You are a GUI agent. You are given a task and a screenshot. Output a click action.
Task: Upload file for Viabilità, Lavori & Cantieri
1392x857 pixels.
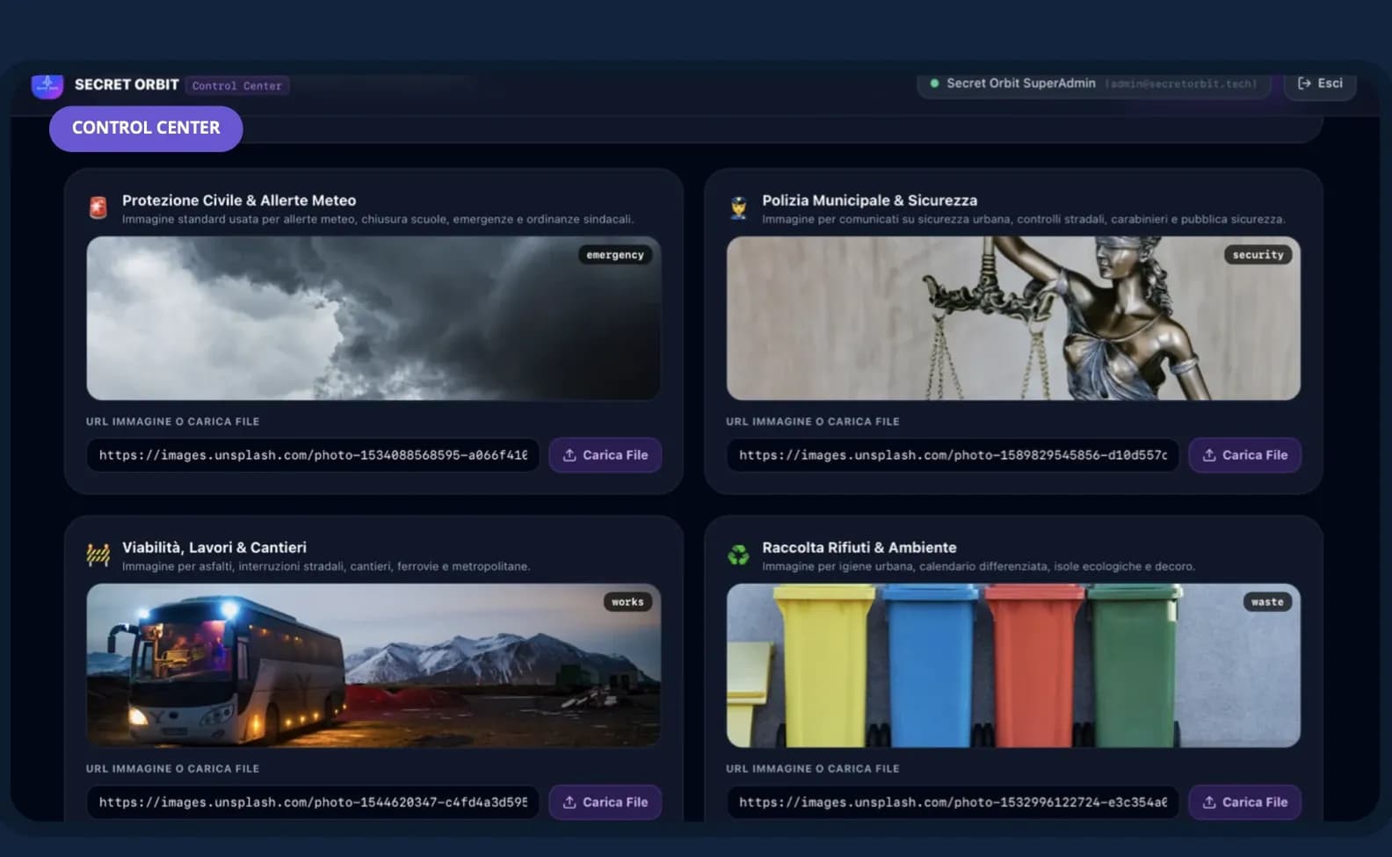(x=605, y=803)
